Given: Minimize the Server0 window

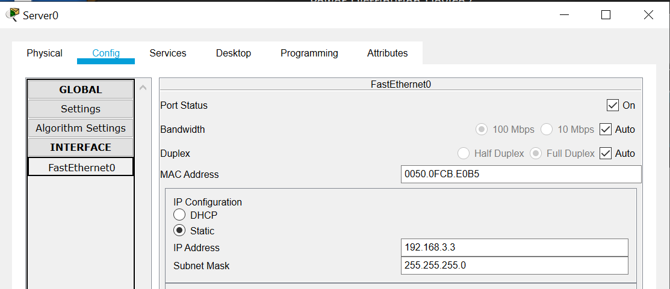Looking at the screenshot, I should click(565, 15).
